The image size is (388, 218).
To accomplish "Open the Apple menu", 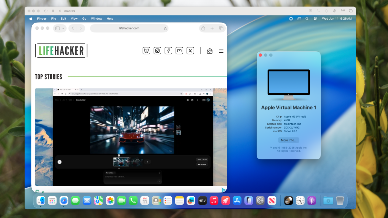I will coord(31,19).
